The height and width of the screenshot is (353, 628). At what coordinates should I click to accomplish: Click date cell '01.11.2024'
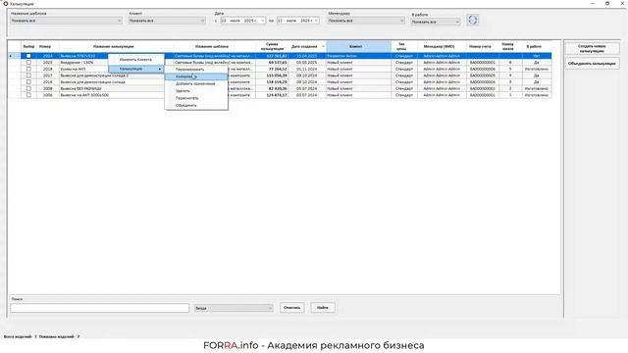coord(307,69)
